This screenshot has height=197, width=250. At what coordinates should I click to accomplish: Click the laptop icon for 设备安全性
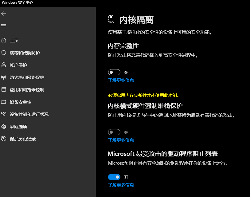(x=4, y=102)
